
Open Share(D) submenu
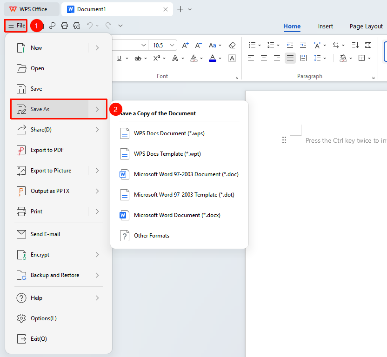point(59,130)
